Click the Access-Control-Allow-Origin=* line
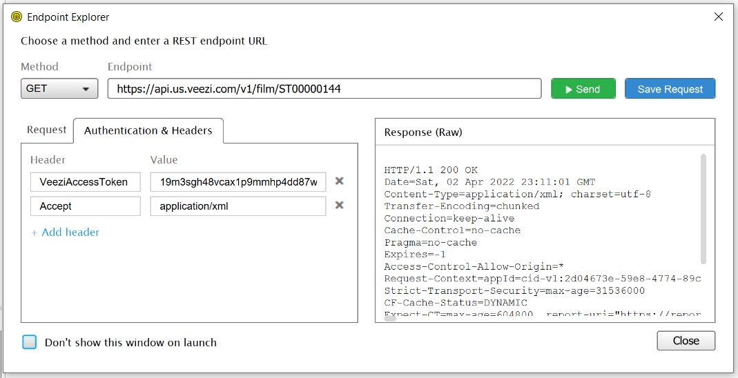The image size is (738, 378). click(474, 266)
